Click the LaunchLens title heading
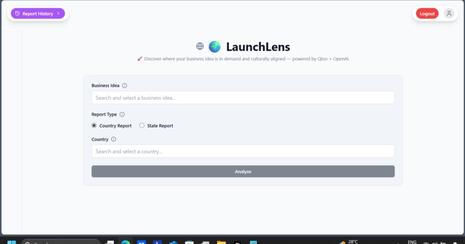This screenshot has width=465, height=244. click(x=258, y=47)
